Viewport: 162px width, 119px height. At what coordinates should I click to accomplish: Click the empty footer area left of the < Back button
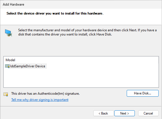[x=47, y=113]
